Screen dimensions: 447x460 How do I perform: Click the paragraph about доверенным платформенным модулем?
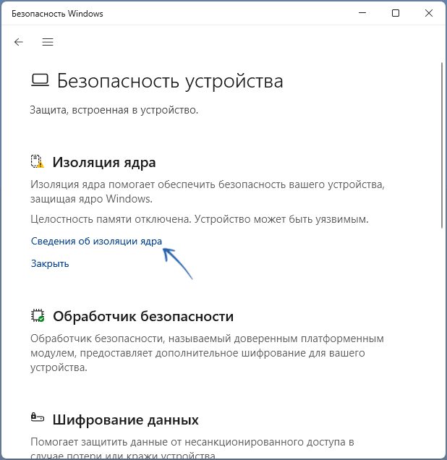point(207,353)
